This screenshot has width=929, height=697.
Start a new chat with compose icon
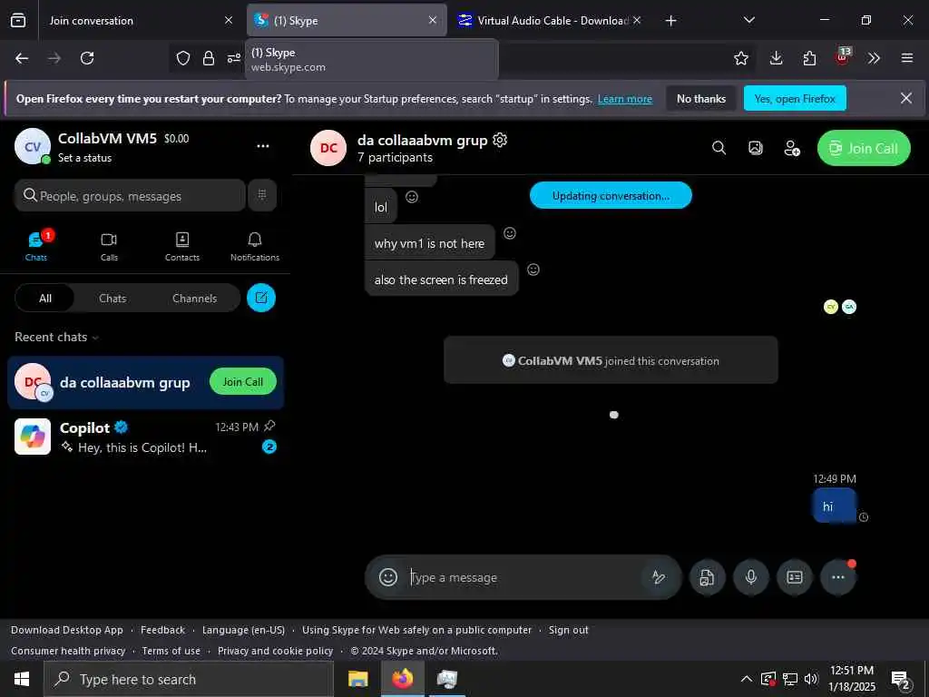click(x=261, y=298)
